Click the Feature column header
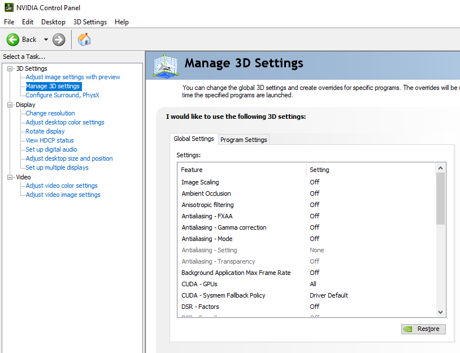This screenshot has height=353, width=460. (242, 170)
